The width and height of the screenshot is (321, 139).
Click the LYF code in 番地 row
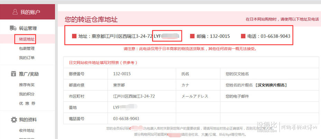125,107
